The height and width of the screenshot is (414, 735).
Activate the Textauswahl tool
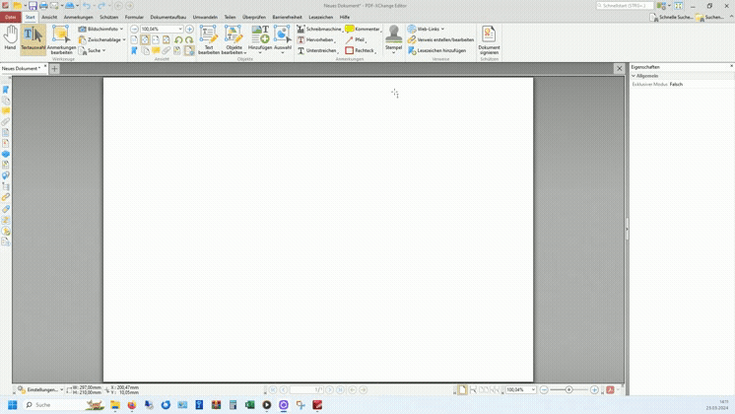[x=33, y=37]
